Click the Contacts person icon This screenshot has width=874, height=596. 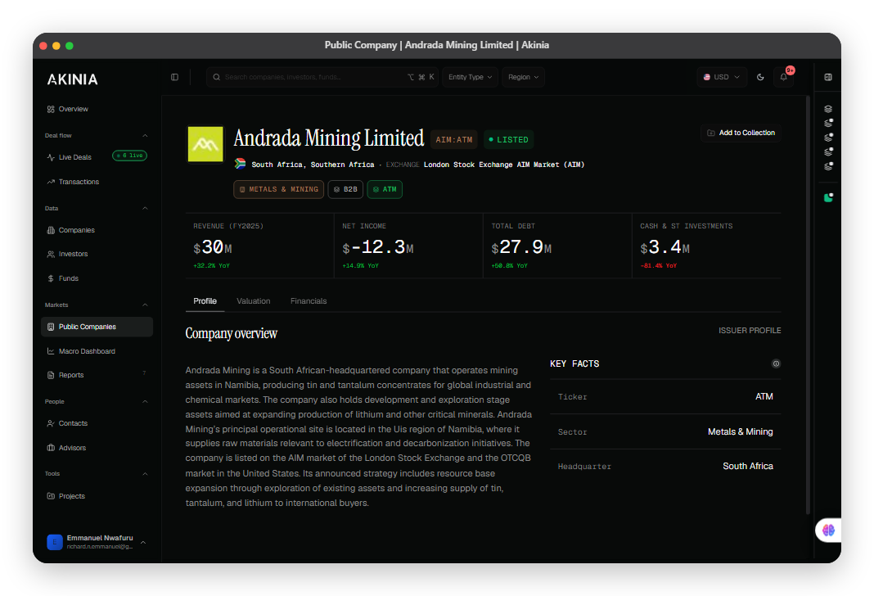point(51,424)
